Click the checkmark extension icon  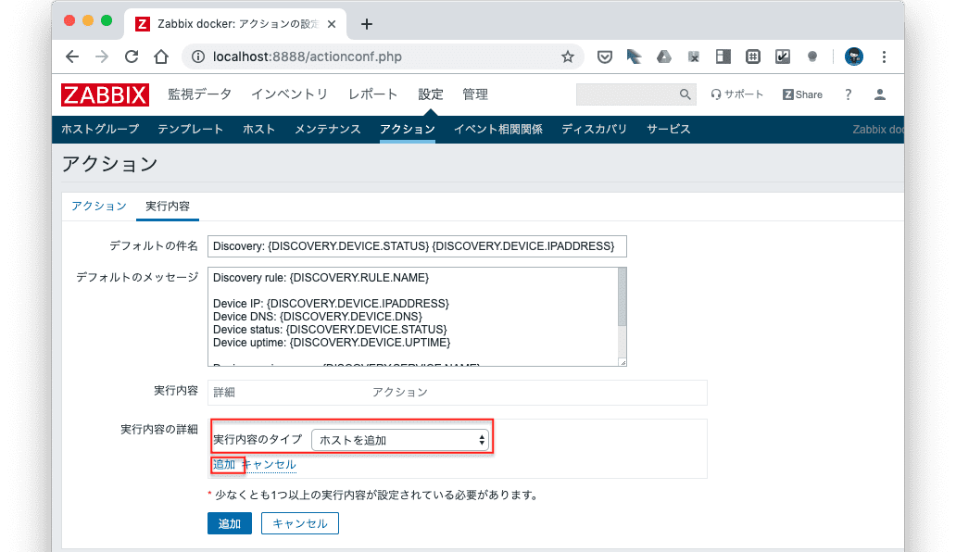(782, 56)
